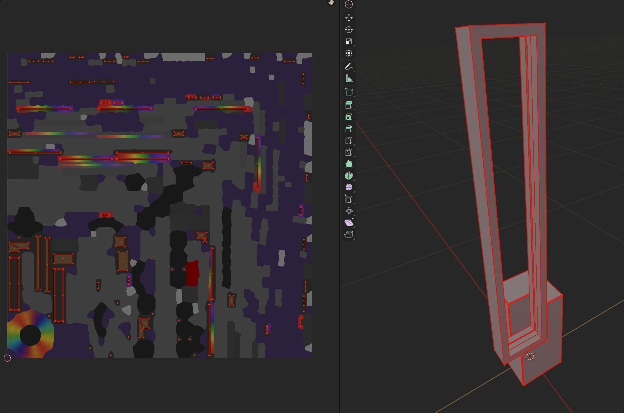Choose the Scale tool

pos(349,41)
